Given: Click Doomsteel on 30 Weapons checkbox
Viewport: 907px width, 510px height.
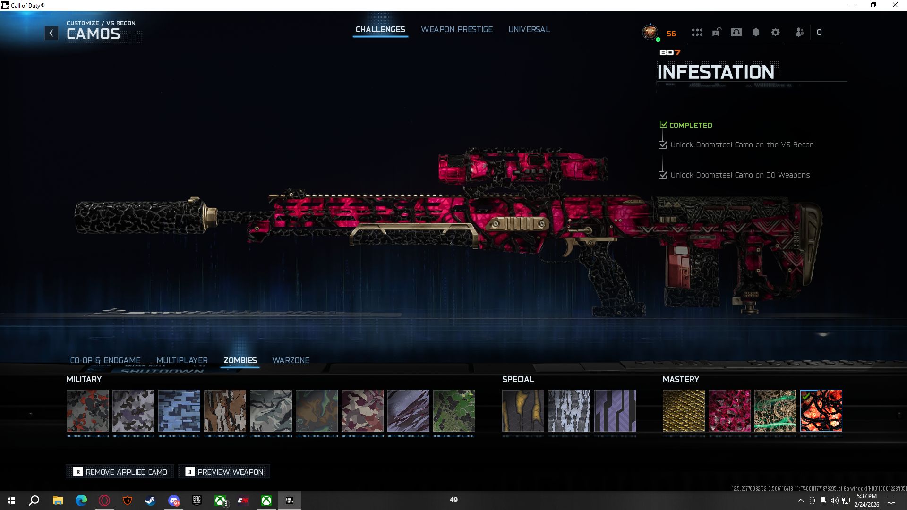Looking at the screenshot, I should [x=663, y=175].
